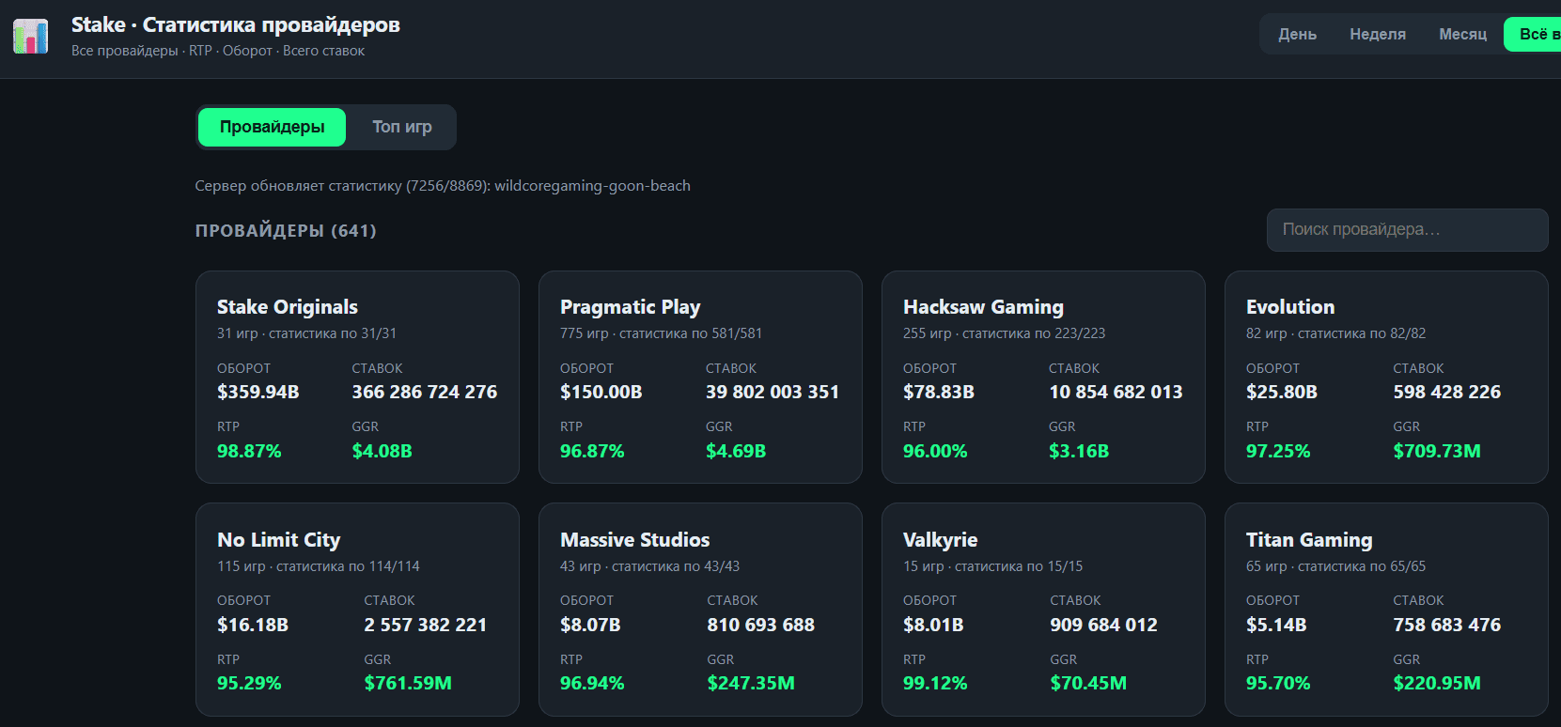Click the Stake statistics logo icon
Viewport: 1561px width, 727px height.
click(30, 37)
